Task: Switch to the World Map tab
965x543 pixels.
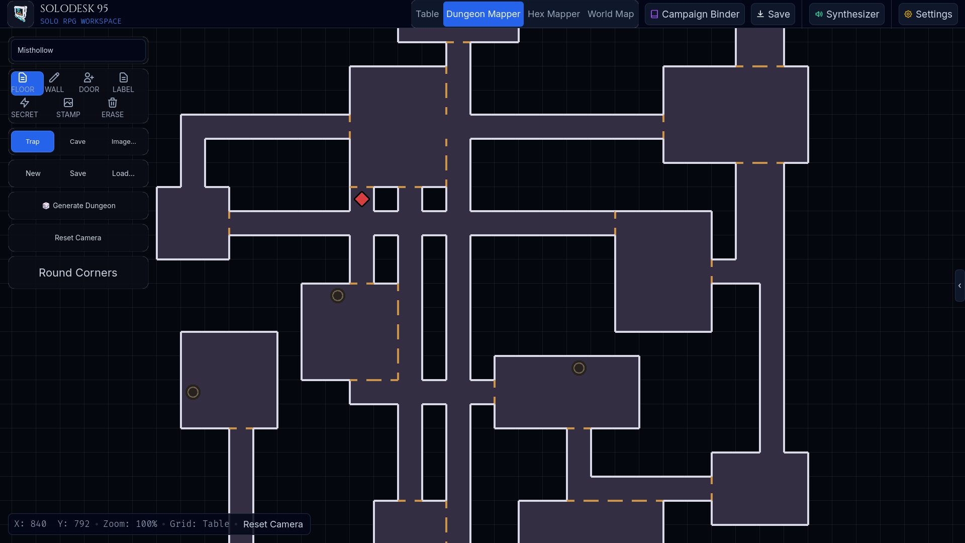Action: (611, 14)
